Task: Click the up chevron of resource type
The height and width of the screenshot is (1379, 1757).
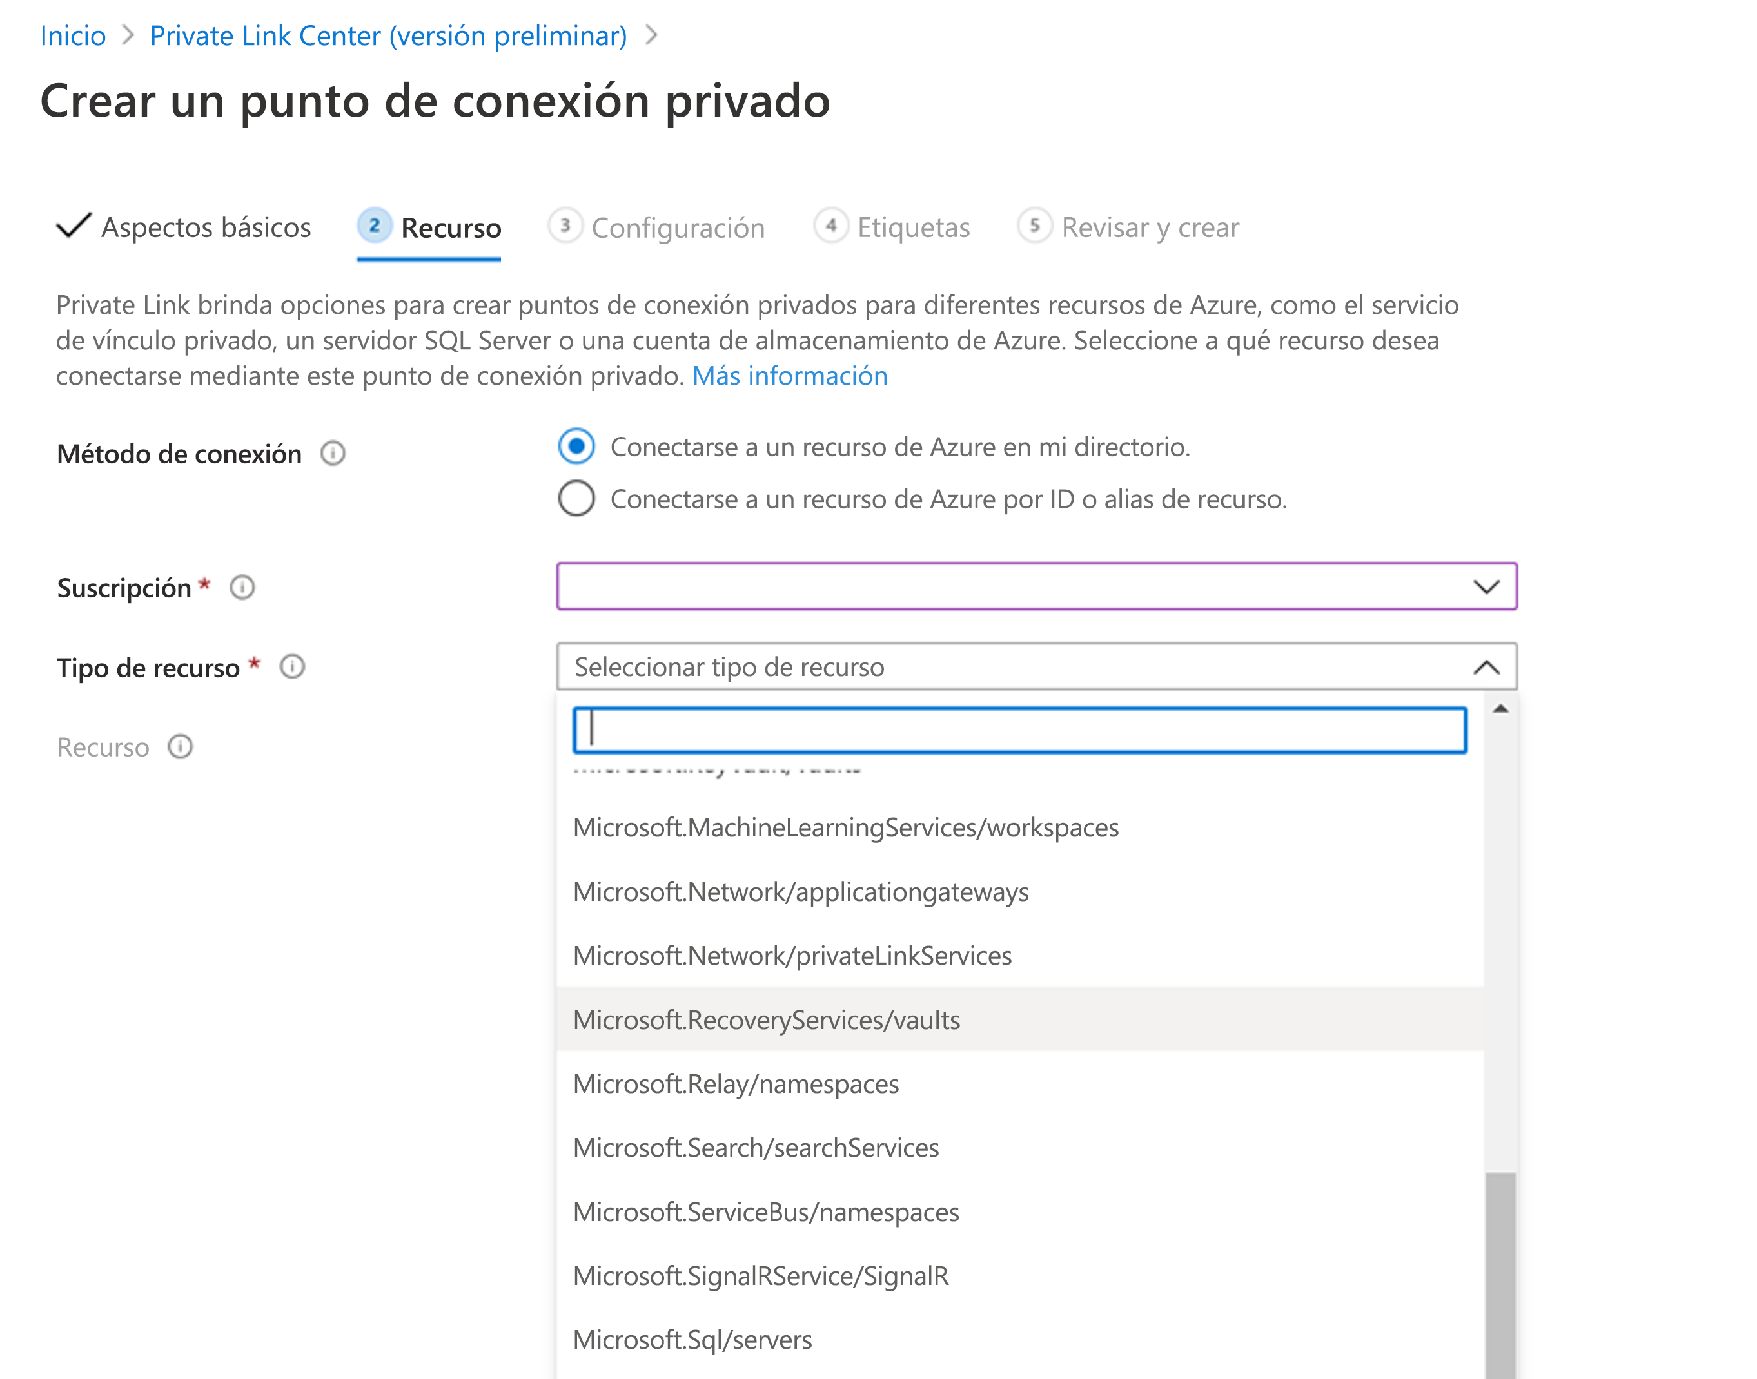Action: click(1486, 668)
